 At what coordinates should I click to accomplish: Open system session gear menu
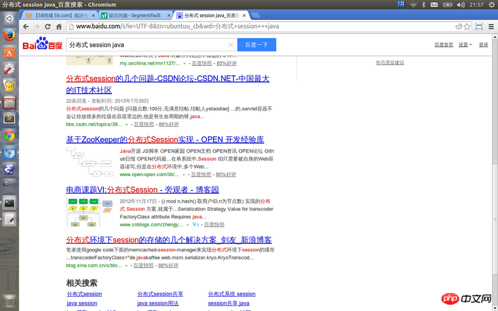(492, 5)
